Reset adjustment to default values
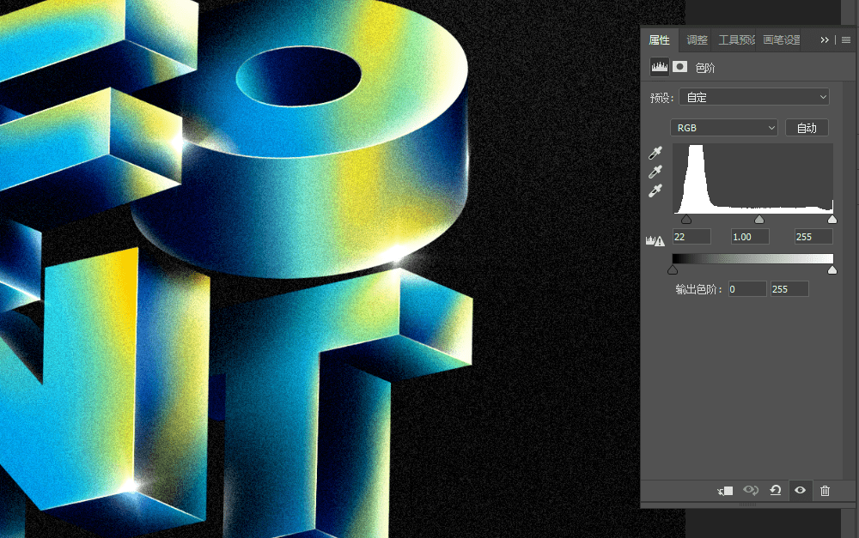The width and height of the screenshot is (859, 538). click(x=776, y=490)
